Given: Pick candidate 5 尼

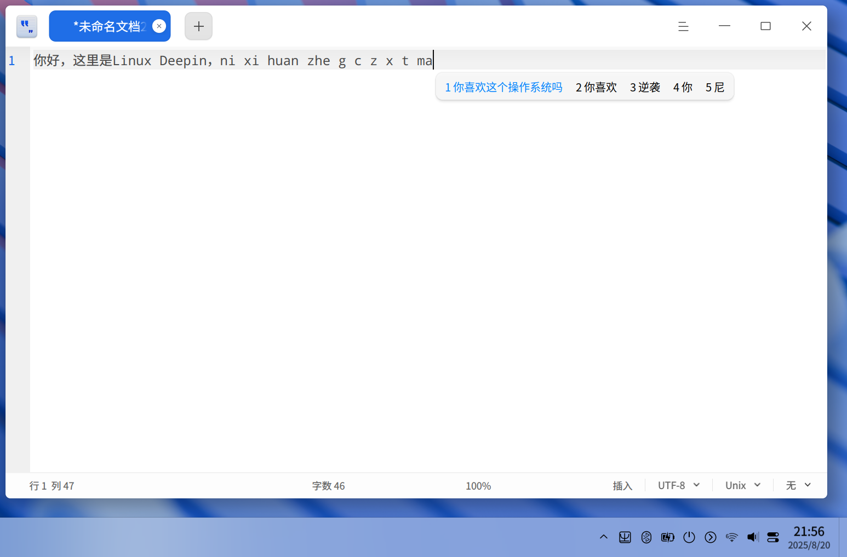Looking at the screenshot, I should click(x=715, y=87).
